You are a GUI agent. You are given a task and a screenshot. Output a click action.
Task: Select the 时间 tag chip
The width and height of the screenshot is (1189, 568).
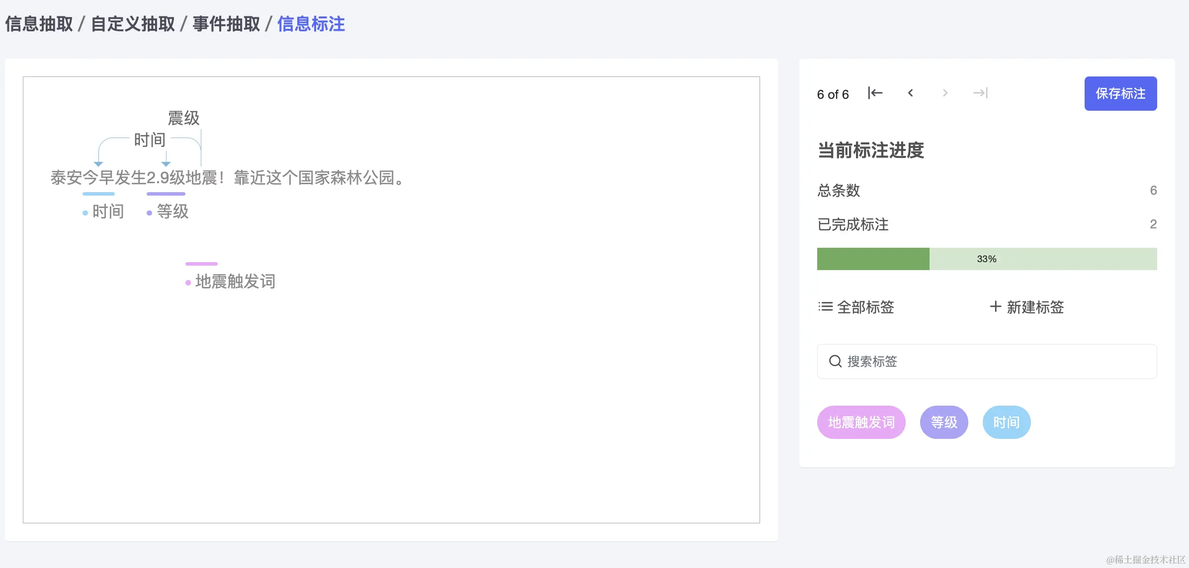click(x=1007, y=422)
